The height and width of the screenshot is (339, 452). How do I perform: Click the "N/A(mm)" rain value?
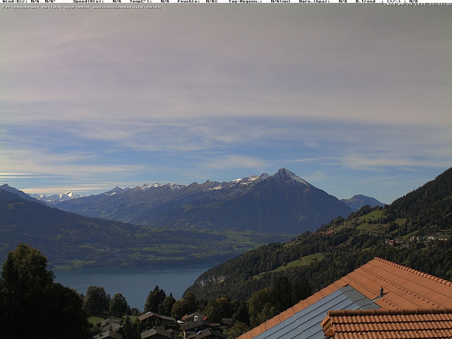(281, 1)
